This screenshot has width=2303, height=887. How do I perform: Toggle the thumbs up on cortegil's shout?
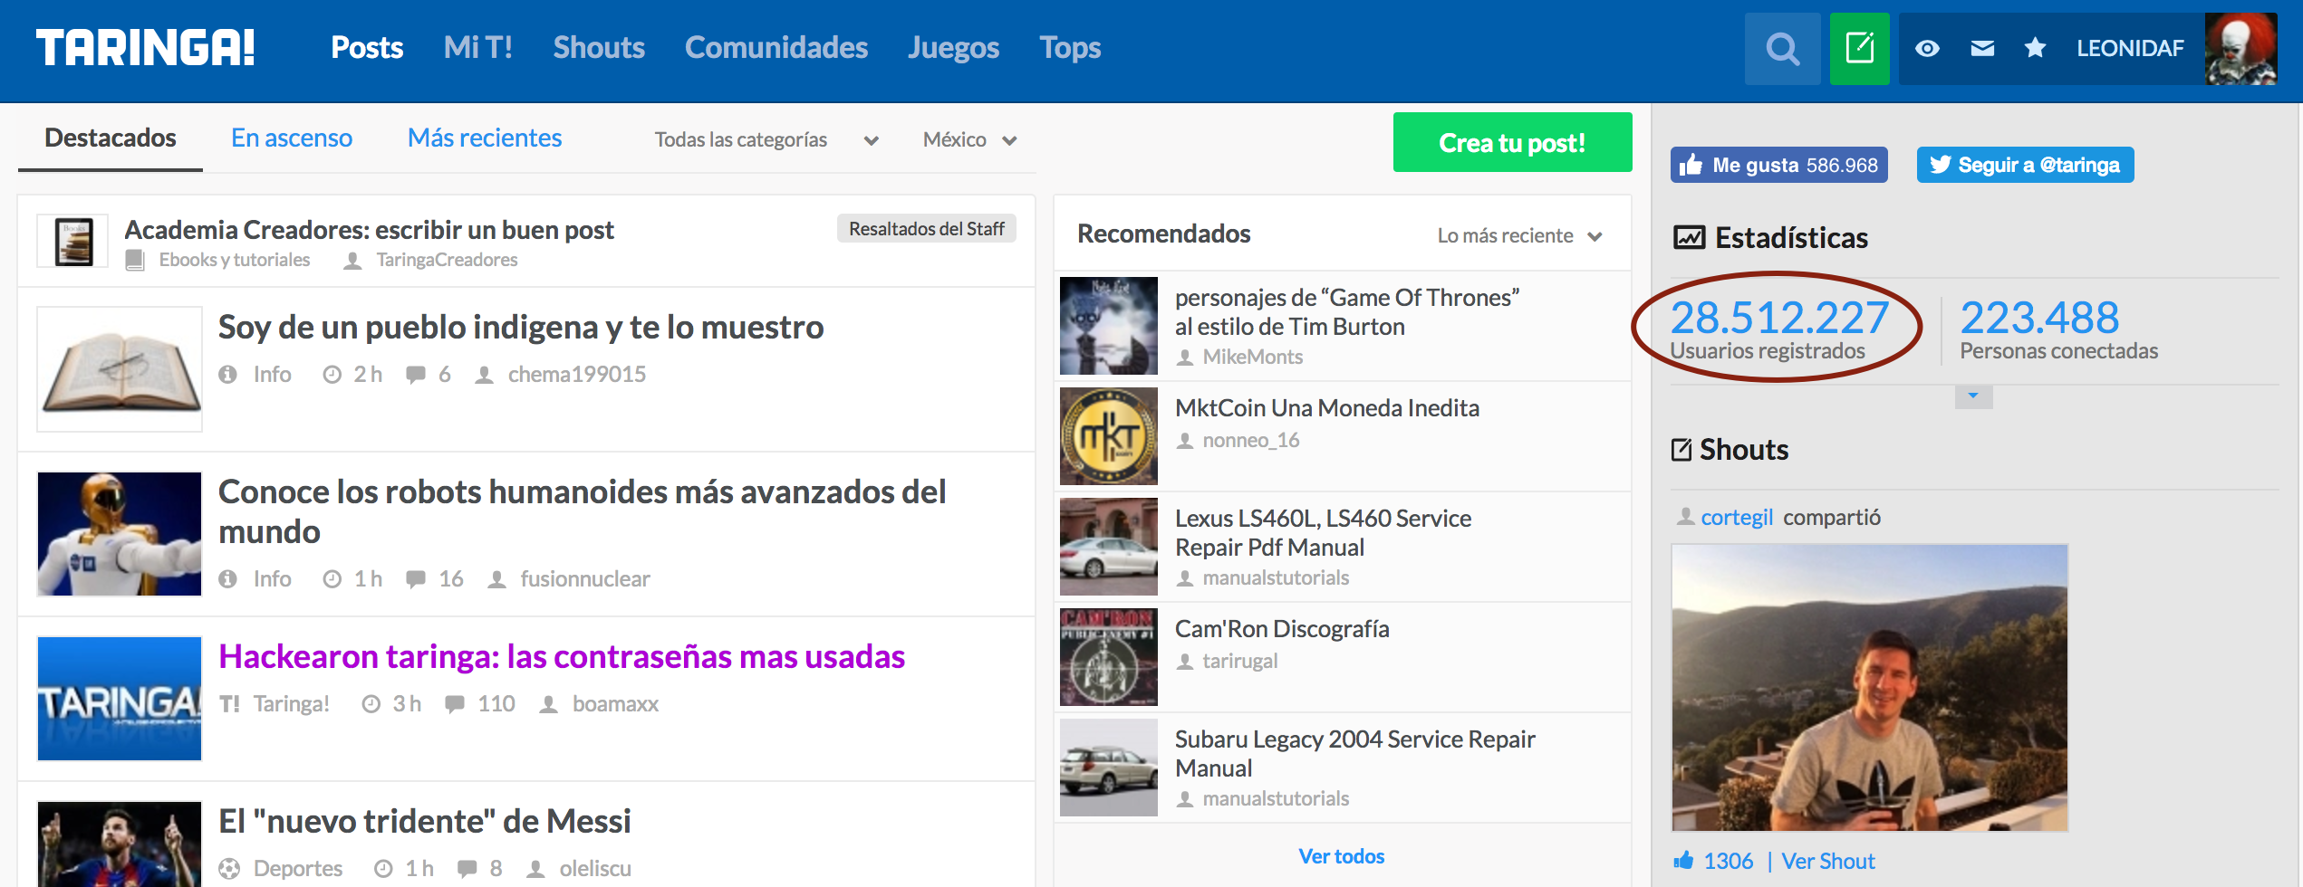(1687, 860)
